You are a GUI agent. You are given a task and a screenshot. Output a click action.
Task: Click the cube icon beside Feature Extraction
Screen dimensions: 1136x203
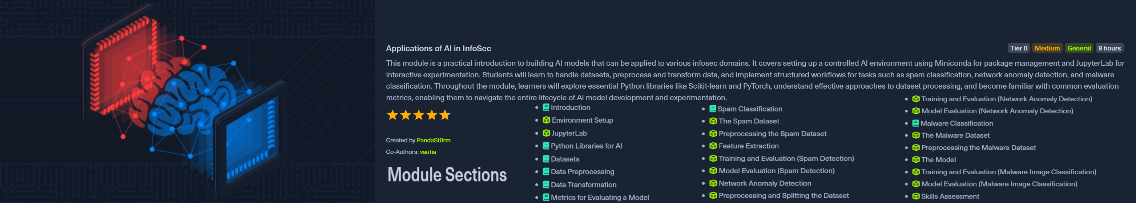713,146
